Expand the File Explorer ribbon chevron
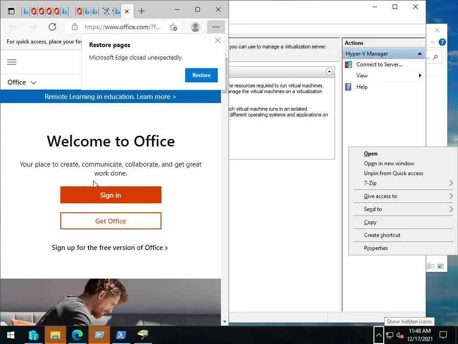This screenshot has width=458, height=344. pos(433,42)
